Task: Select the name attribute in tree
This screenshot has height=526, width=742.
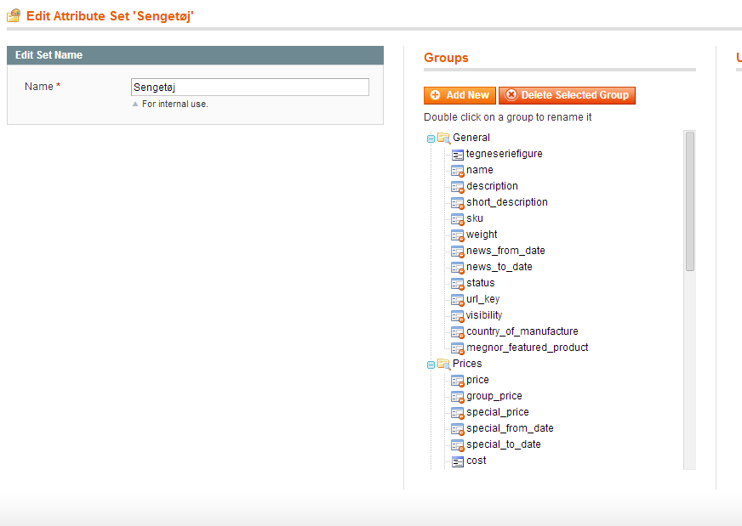Action: [x=479, y=170]
